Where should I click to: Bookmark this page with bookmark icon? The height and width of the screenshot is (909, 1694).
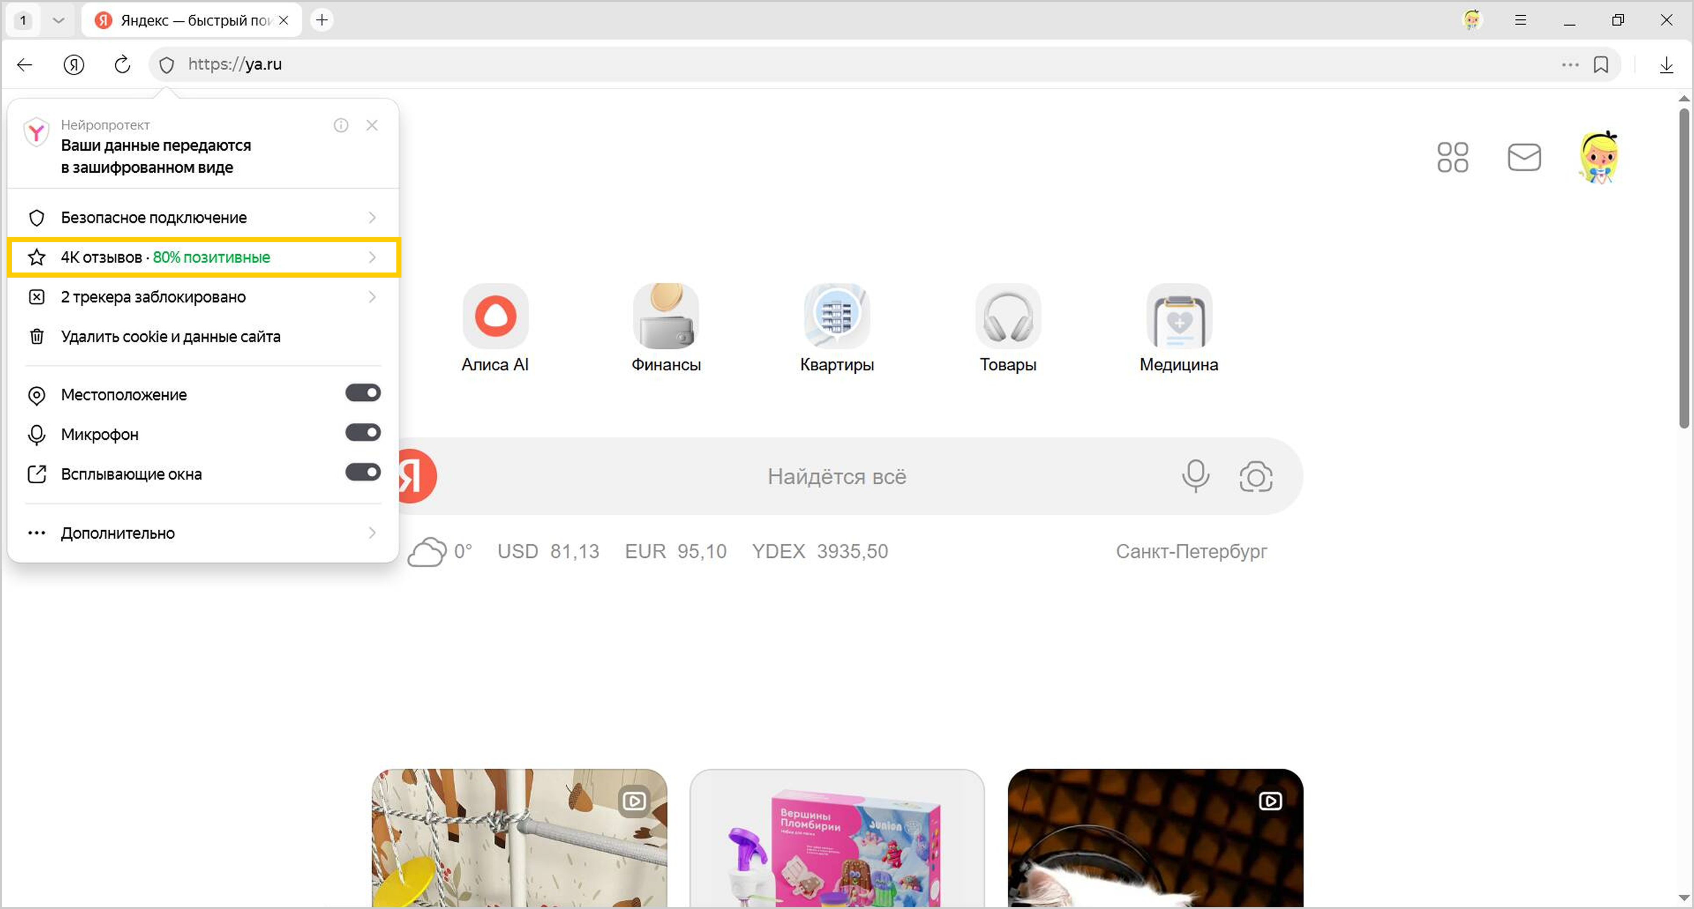pos(1601,64)
